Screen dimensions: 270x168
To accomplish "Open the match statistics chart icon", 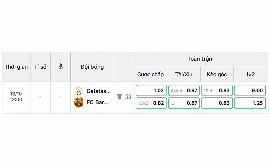I will 128,97.
